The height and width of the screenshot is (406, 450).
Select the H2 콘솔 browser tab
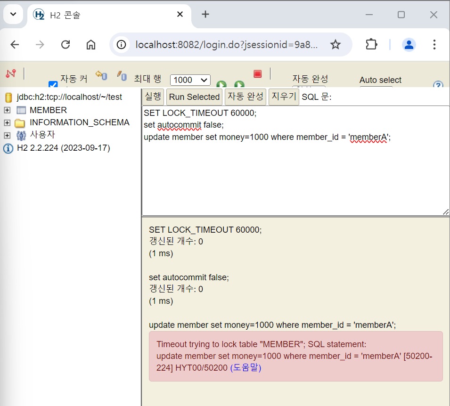[109, 15]
